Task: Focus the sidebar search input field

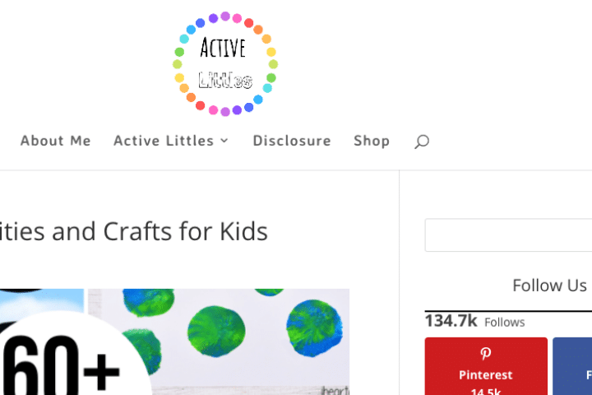Action: pos(508,235)
